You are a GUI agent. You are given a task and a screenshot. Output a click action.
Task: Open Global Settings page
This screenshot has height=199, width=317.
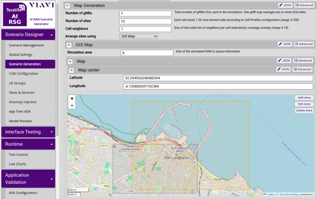coord(21,55)
